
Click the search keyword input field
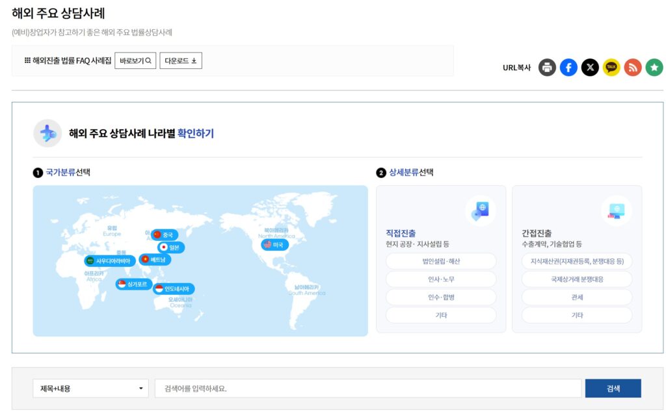(368, 388)
